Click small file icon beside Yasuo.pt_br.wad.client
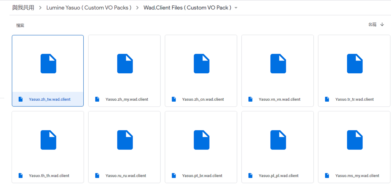The height and width of the screenshot is (185, 391). pyautogui.click(x=174, y=176)
